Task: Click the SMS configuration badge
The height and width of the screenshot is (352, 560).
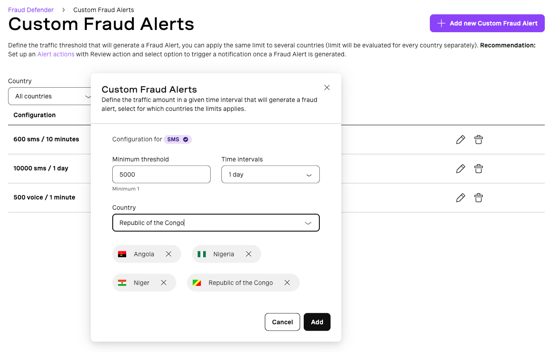Action: tap(178, 139)
